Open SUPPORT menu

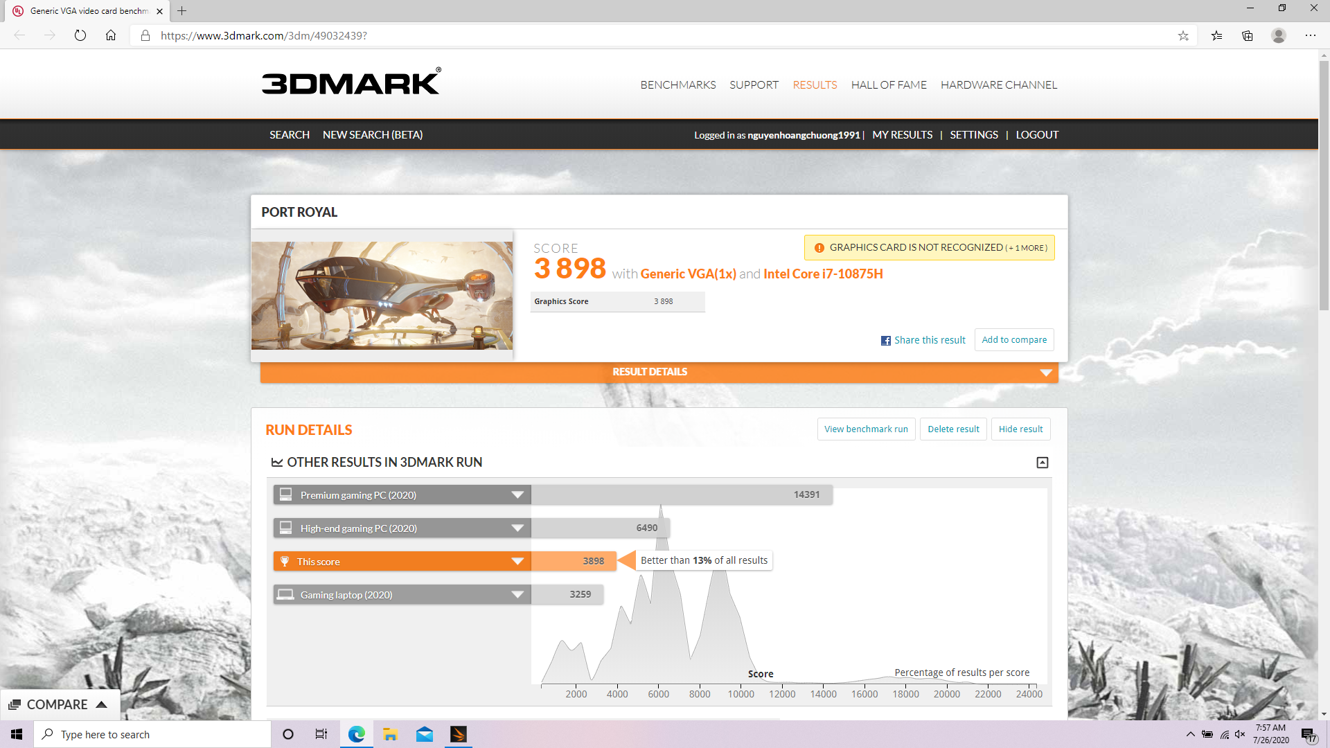[754, 84]
